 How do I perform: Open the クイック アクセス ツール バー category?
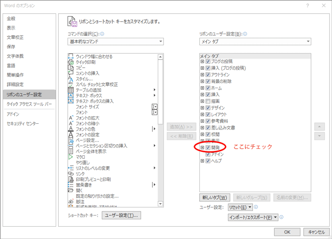[29, 104]
